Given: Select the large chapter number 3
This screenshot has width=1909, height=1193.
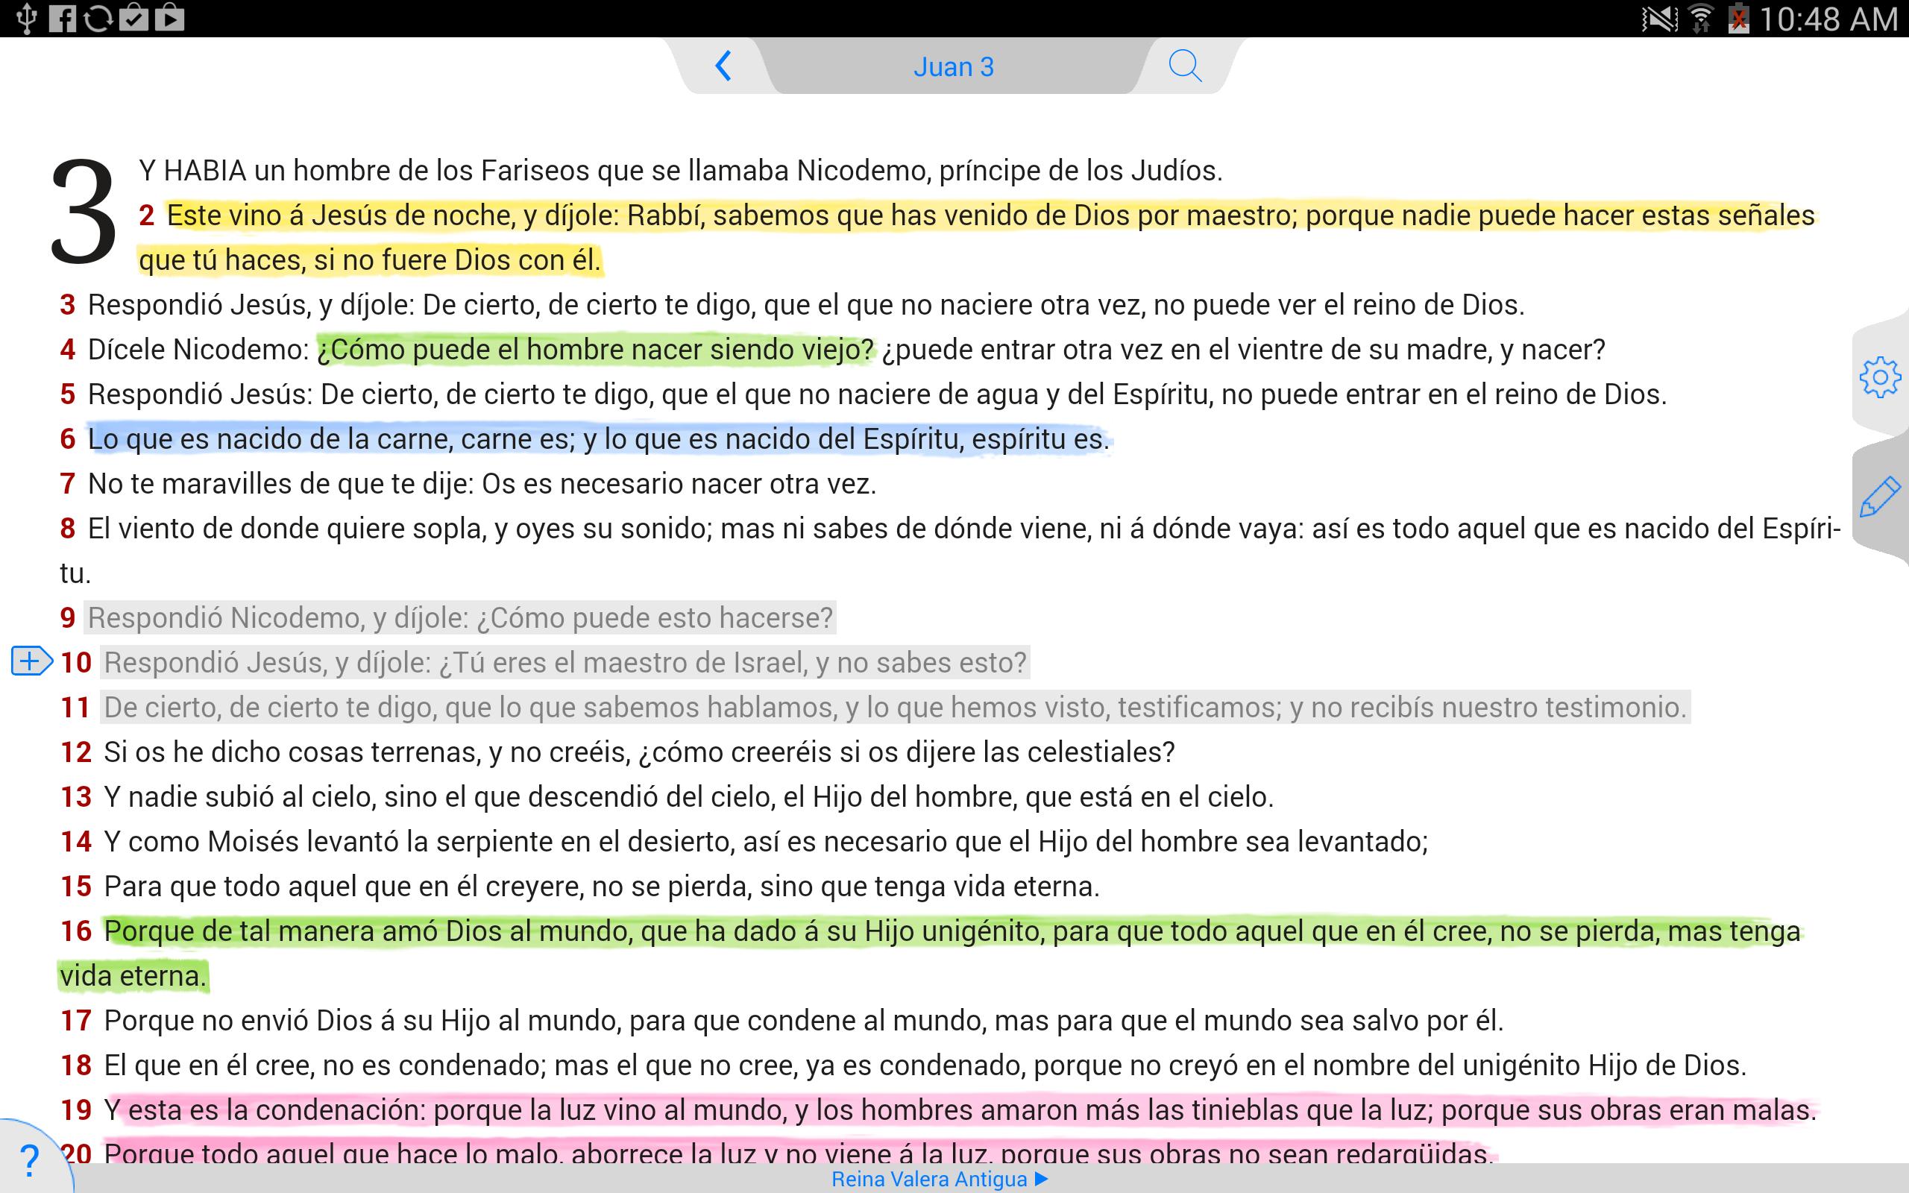Looking at the screenshot, I should pyautogui.click(x=83, y=212).
